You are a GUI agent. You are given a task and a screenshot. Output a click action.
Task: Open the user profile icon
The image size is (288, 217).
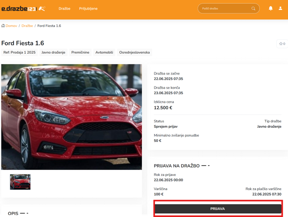pyautogui.click(x=280, y=9)
